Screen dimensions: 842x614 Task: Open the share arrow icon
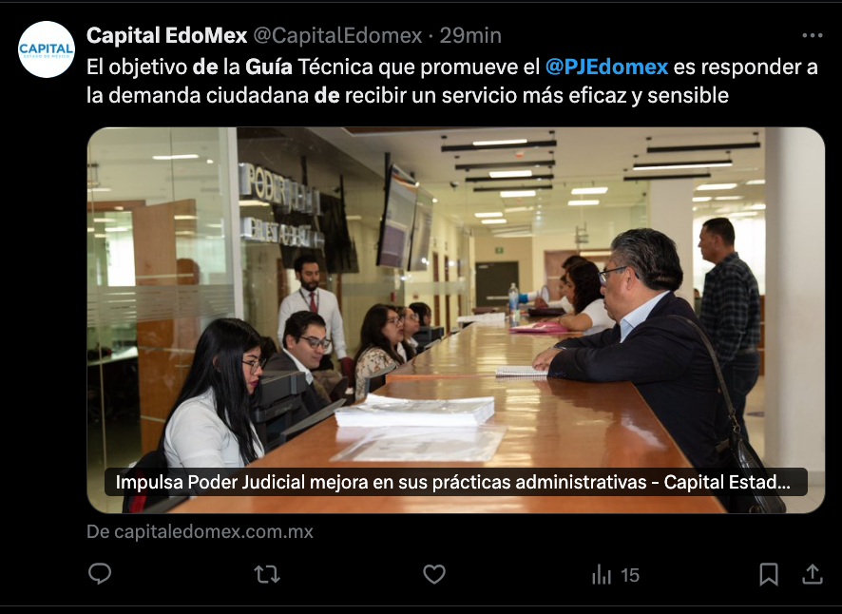click(x=813, y=574)
